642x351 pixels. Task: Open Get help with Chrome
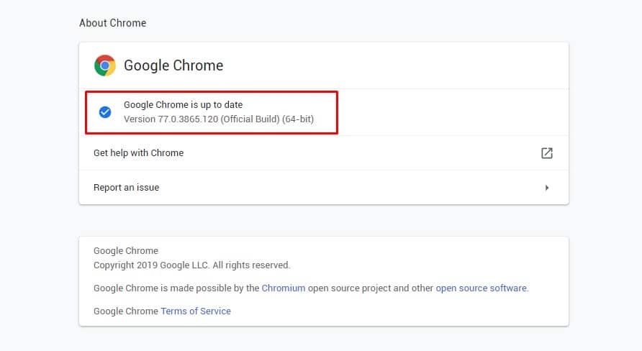point(138,153)
